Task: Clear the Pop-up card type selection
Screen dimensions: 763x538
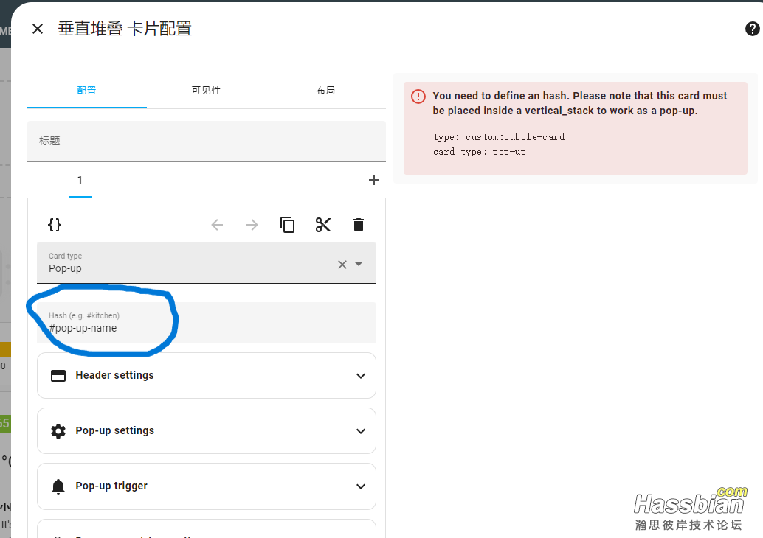Action: 342,265
